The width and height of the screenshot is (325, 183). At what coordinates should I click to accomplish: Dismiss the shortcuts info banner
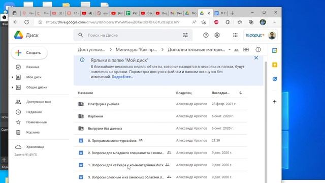coord(256,58)
